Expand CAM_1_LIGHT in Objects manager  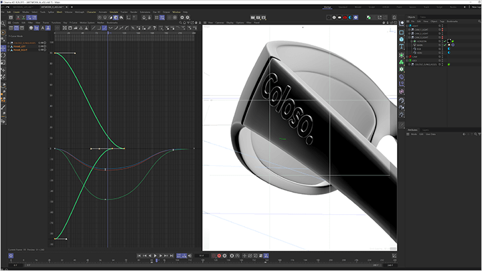pyautogui.click(x=409, y=30)
